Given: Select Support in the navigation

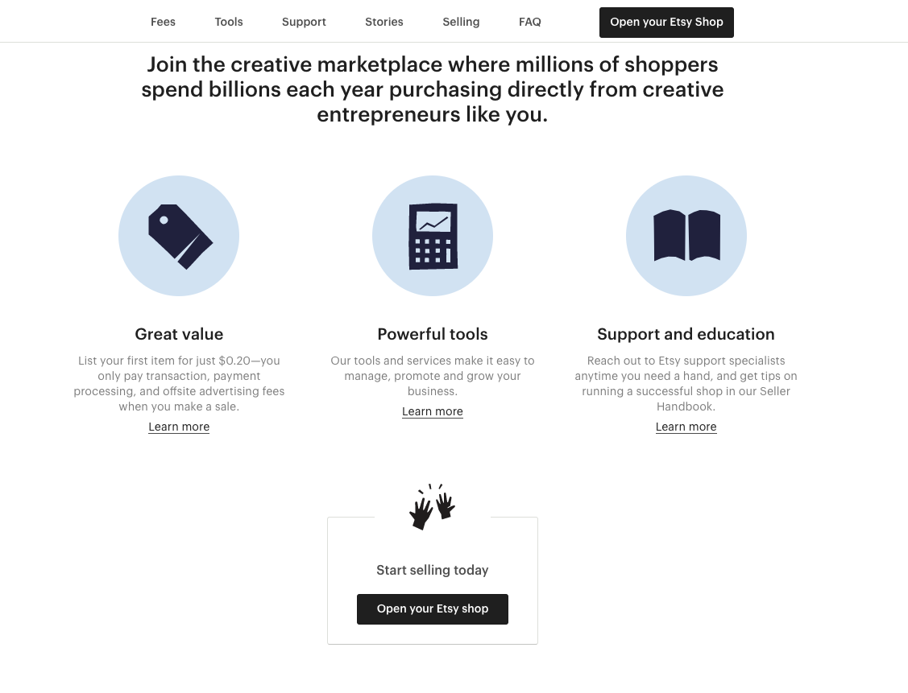Looking at the screenshot, I should click(304, 22).
